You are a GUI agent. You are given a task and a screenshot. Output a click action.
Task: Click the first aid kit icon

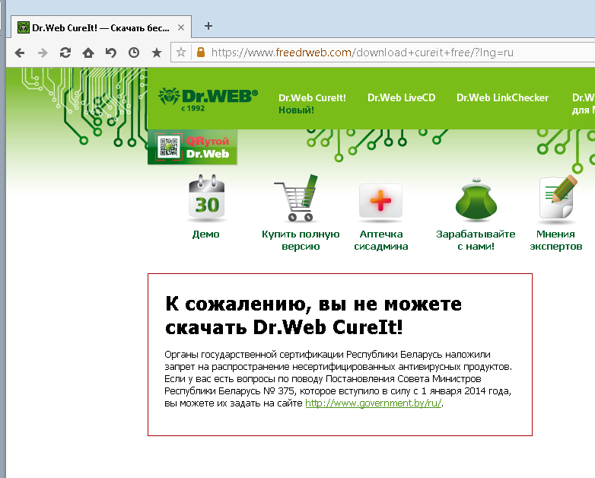[x=380, y=201]
